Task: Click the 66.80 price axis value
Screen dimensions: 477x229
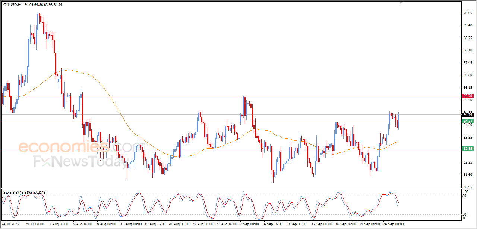Action: point(468,75)
